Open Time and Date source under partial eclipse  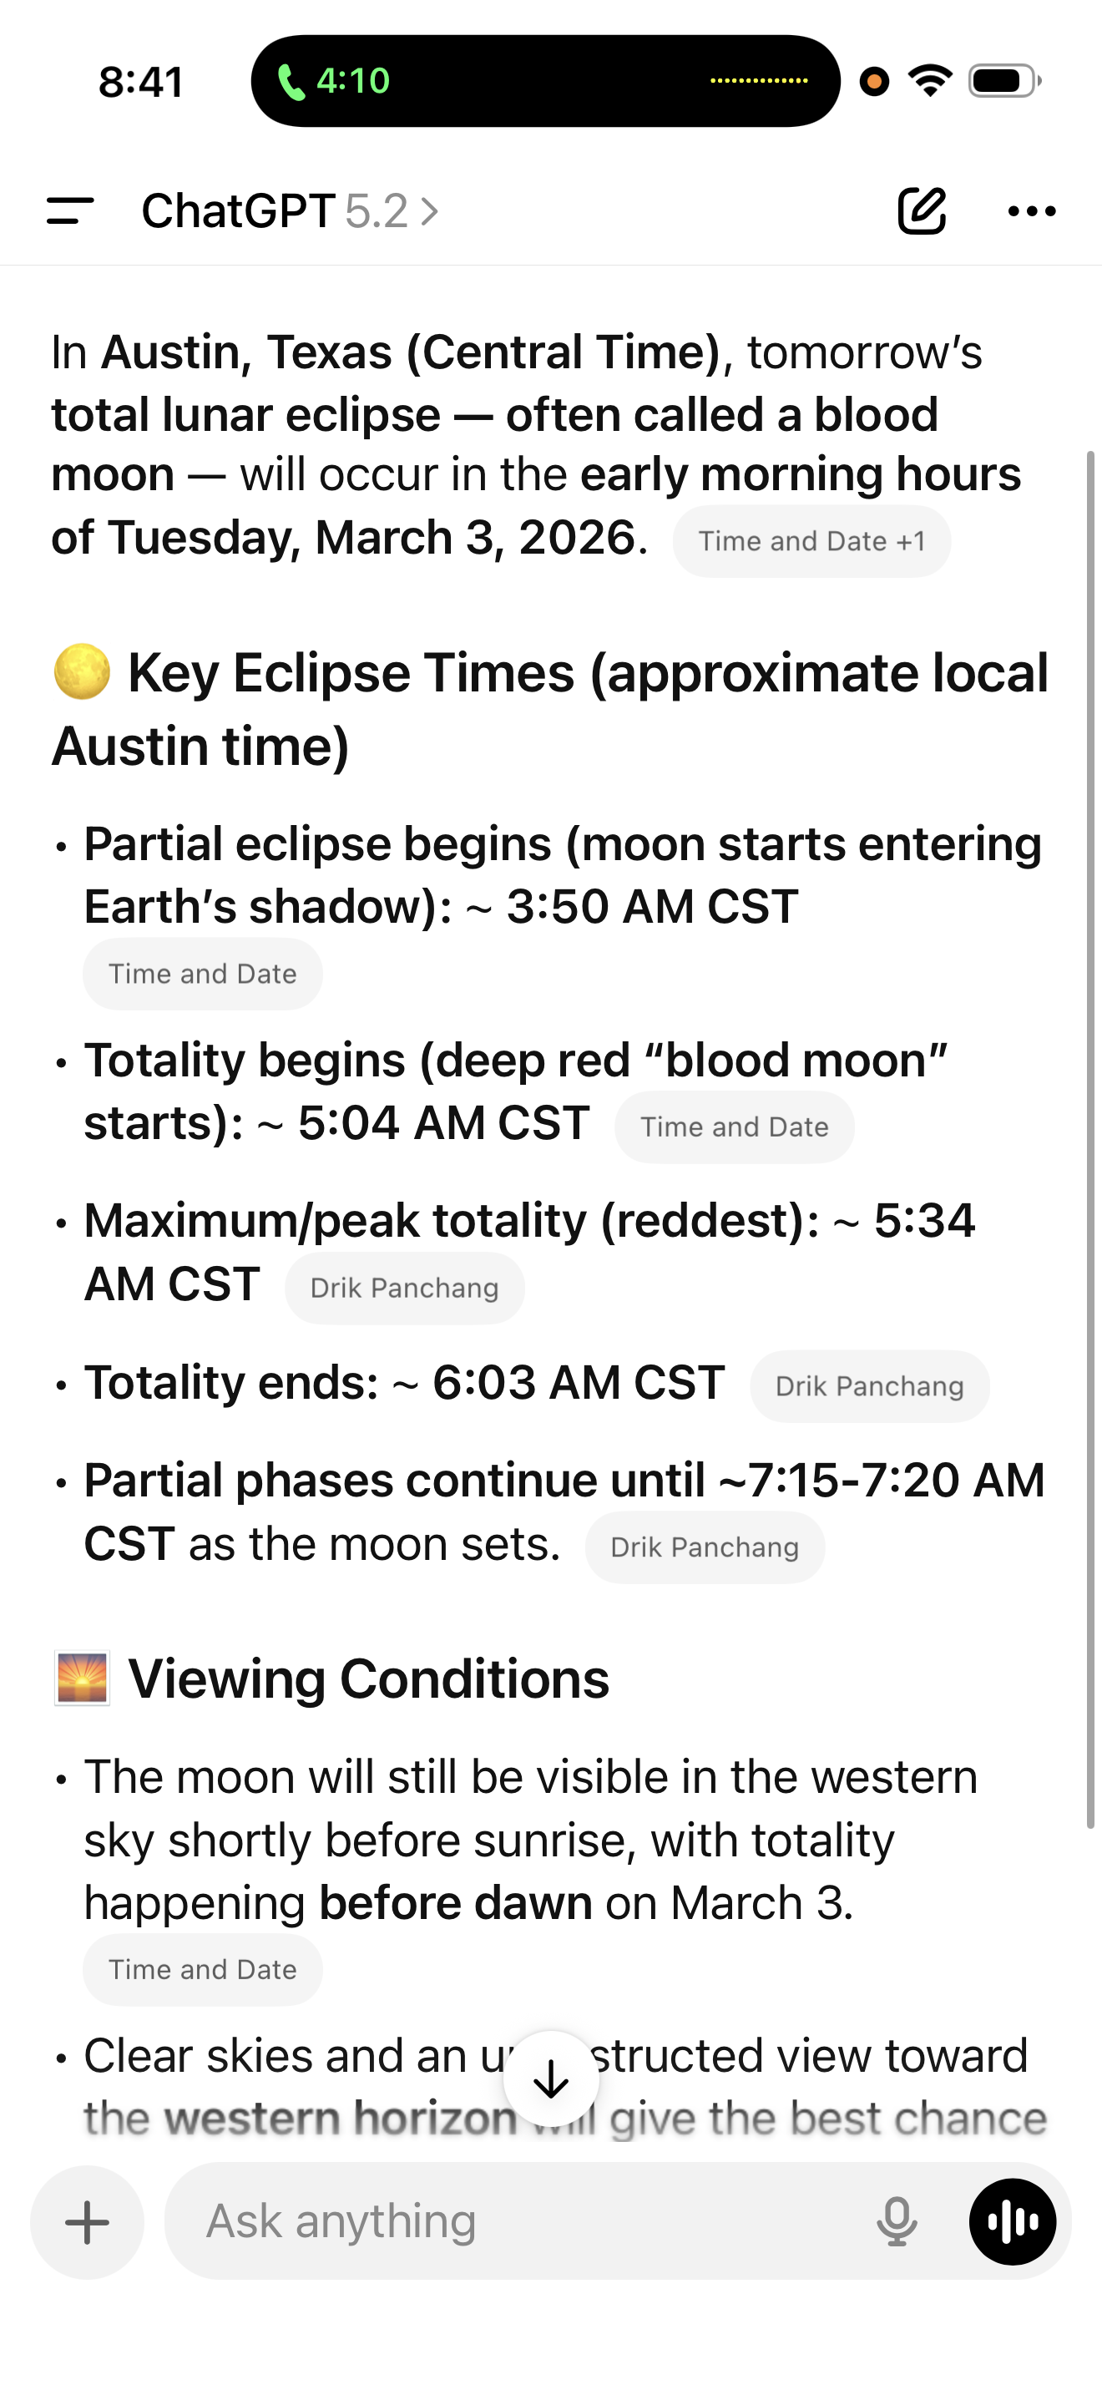point(203,974)
